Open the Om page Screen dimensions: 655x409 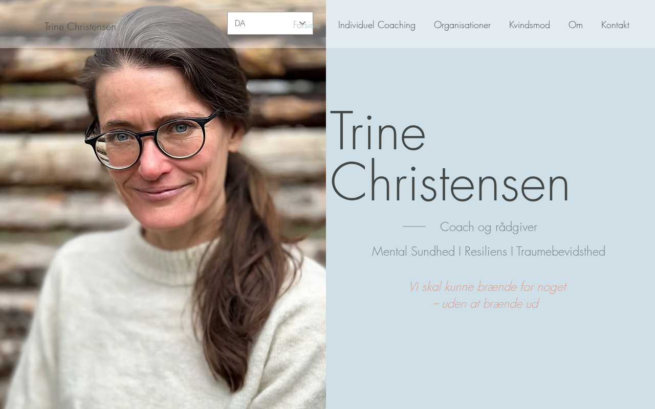point(576,25)
